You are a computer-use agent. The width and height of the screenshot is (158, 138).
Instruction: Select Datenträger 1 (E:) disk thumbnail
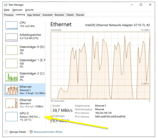click(11, 63)
